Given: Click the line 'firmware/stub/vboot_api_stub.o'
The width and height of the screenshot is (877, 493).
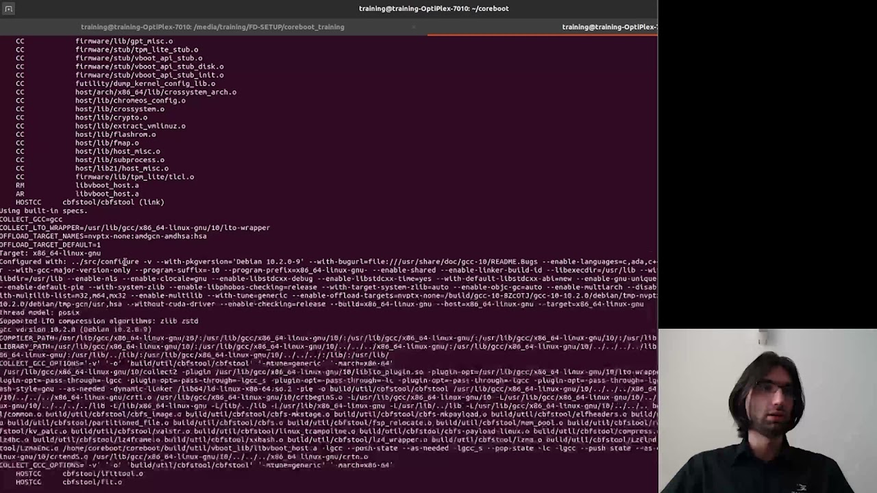Looking at the screenshot, I should pyautogui.click(x=139, y=58).
